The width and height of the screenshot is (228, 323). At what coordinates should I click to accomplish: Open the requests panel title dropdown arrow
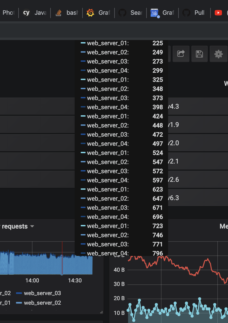32,227
